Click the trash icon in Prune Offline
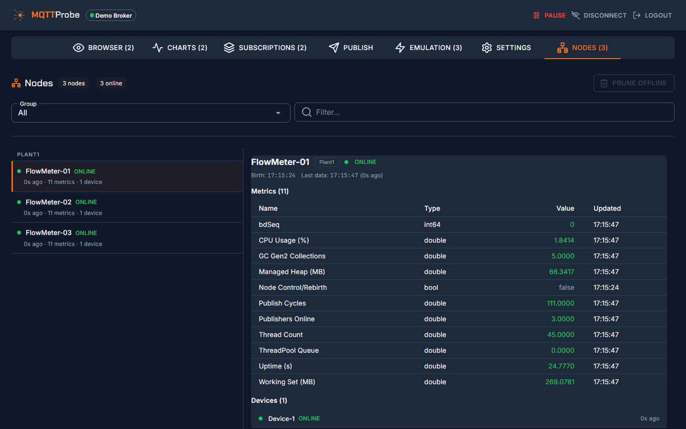The height and width of the screenshot is (429, 686). (x=604, y=83)
